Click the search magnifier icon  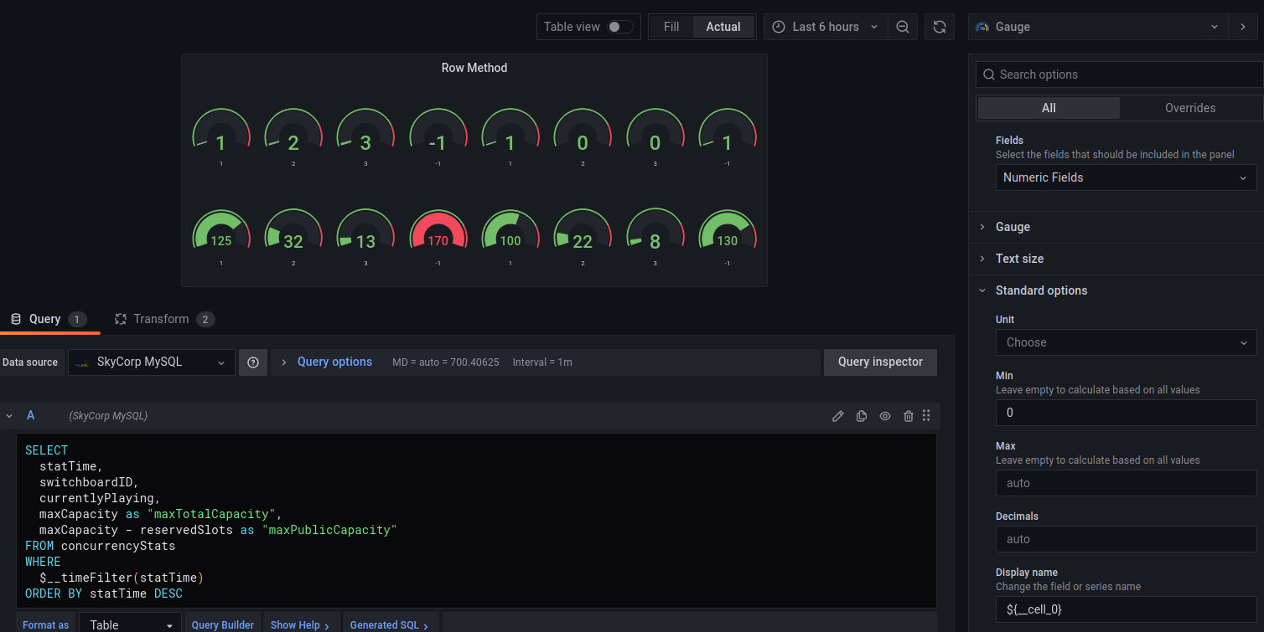989,75
